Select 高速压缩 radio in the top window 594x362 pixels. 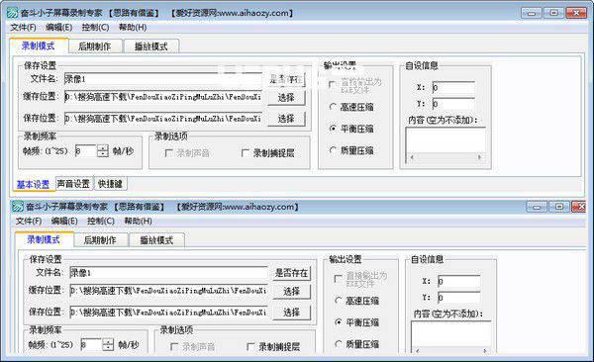333,107
